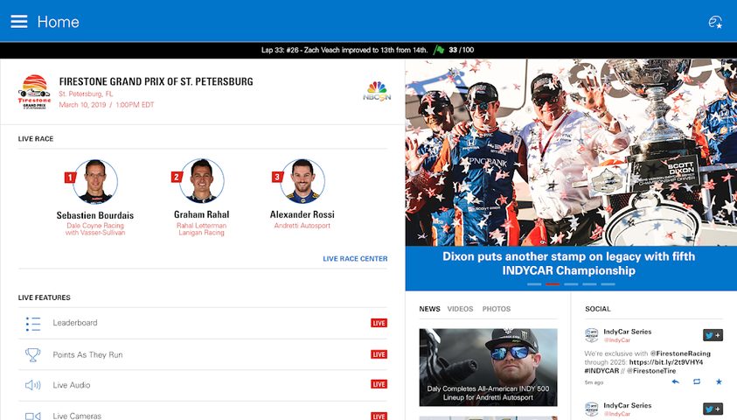Open the bit.ly link in the tweet
Screen dimensions: 737x420
coord(666,362)
